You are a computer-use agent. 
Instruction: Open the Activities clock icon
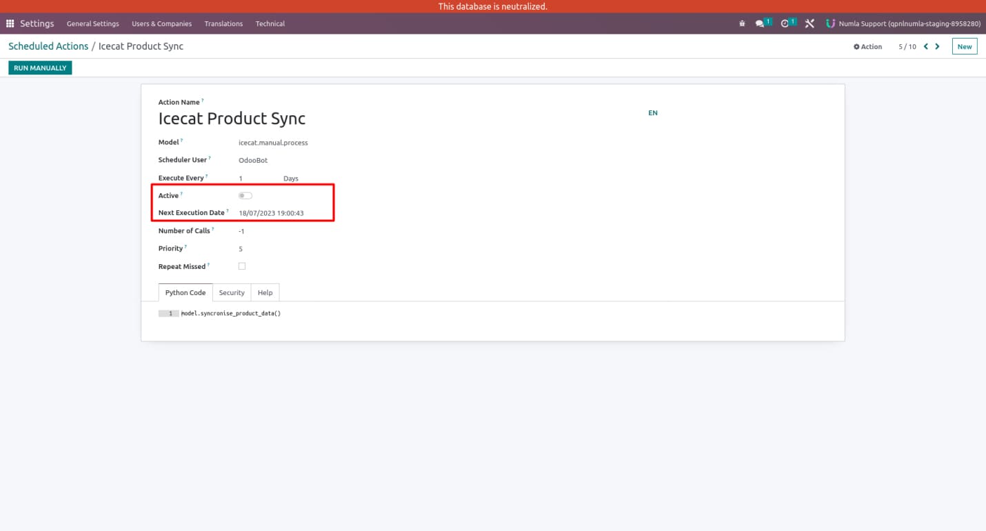tap(785, 23)
